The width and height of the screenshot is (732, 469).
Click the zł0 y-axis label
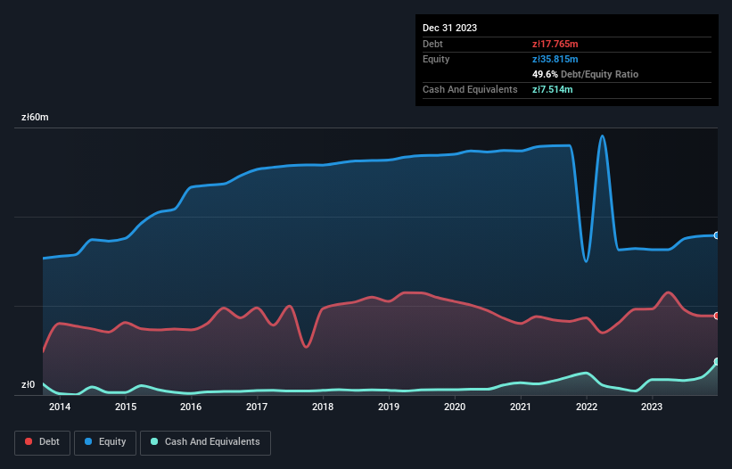tap(28, 384)
